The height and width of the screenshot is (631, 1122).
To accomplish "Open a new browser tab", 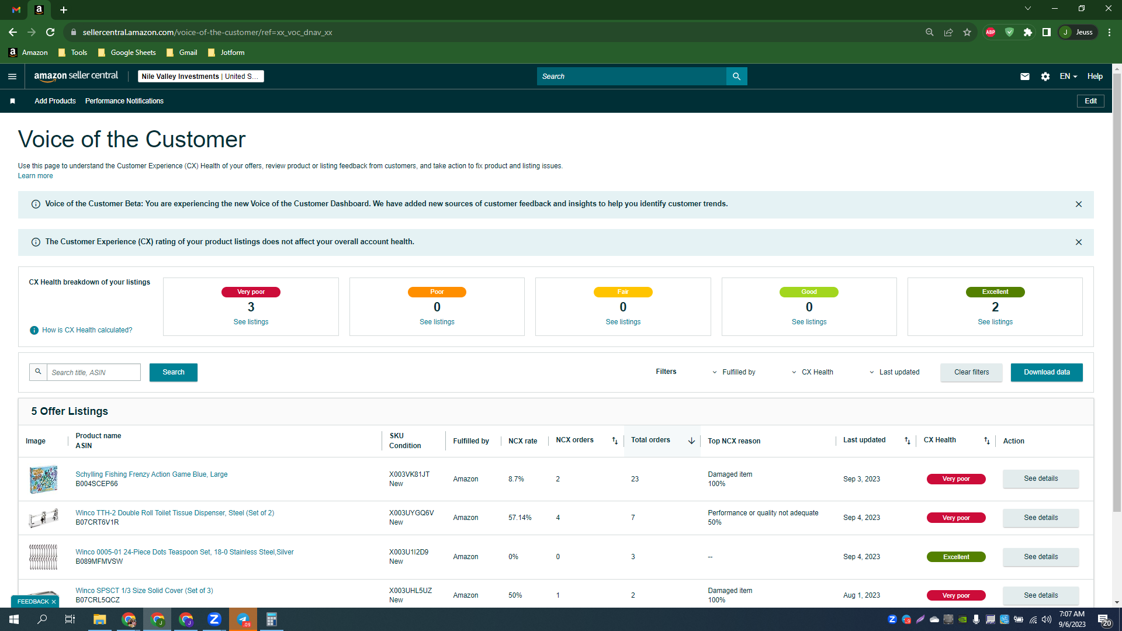I will (x=64, y=10).
